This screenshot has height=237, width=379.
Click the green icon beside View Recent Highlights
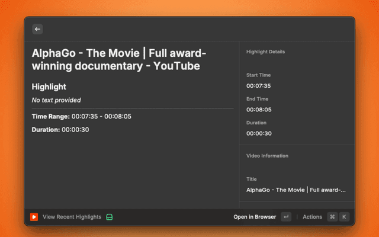pyautogui.click(x=110, y=217)
